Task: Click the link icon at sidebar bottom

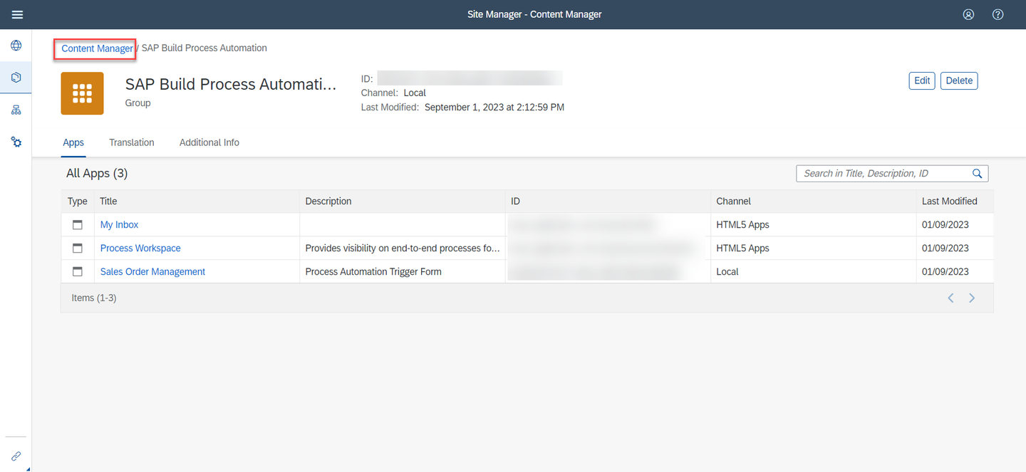Action: click(x=16, y=456)
